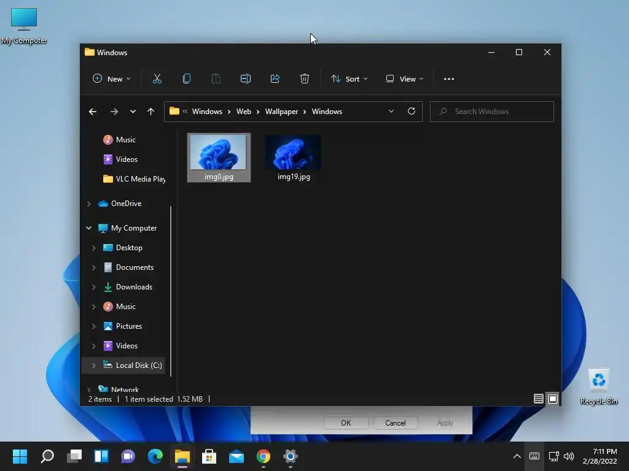Open Recycle Bin desktop icon
The width and height of the screenshot is (629, 471).
(598, 386)
